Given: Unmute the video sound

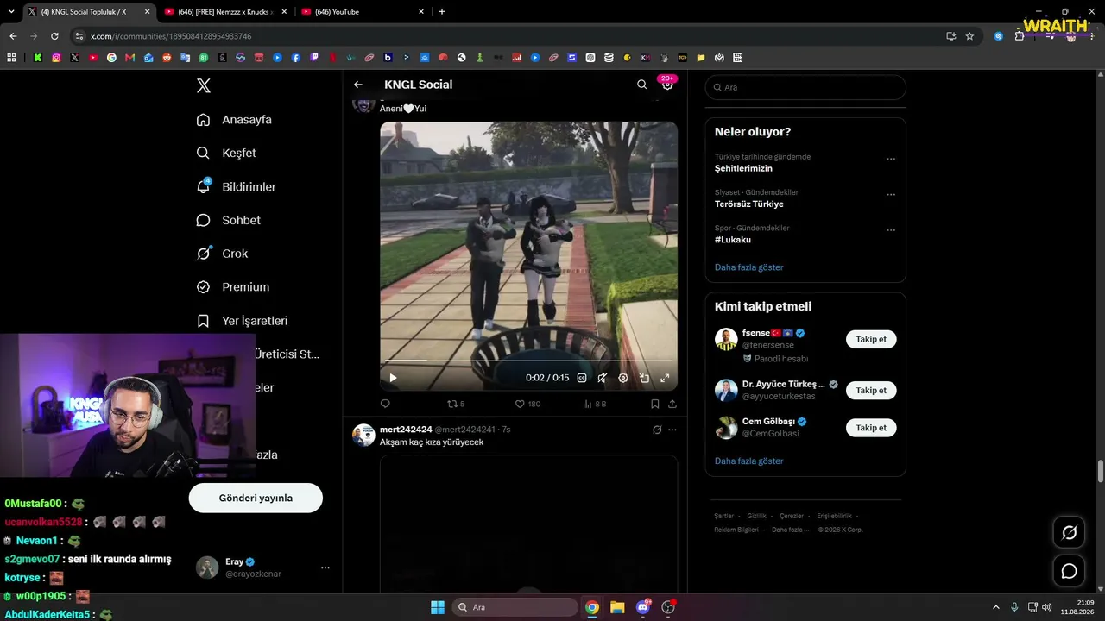Looking at the screenshot, I should [603, 378].
